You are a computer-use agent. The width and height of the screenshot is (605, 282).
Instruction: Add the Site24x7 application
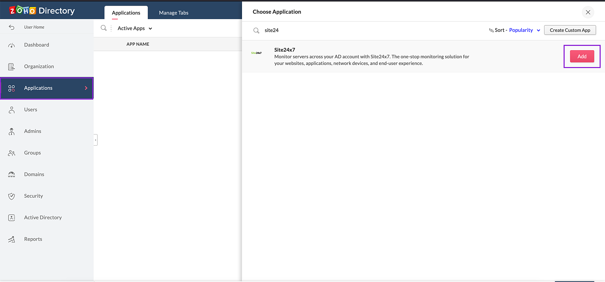click(x=581, y=56)
